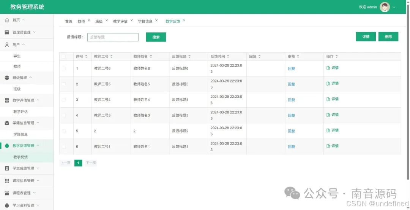
Task: Click the admin avatar picture
Action: [385, 7]
